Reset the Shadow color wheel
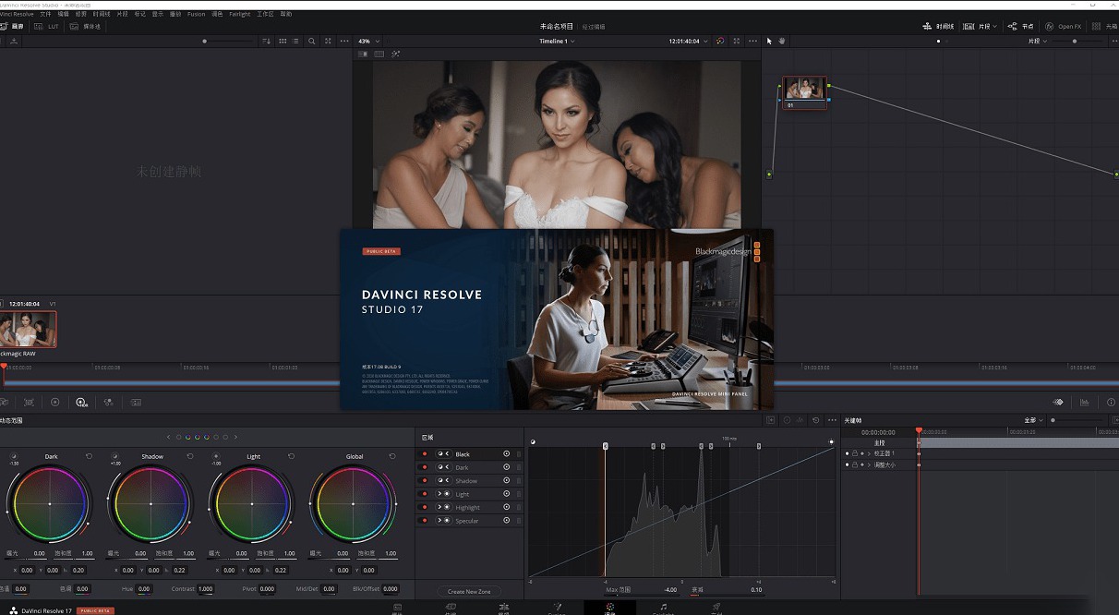 pos(190,456)
